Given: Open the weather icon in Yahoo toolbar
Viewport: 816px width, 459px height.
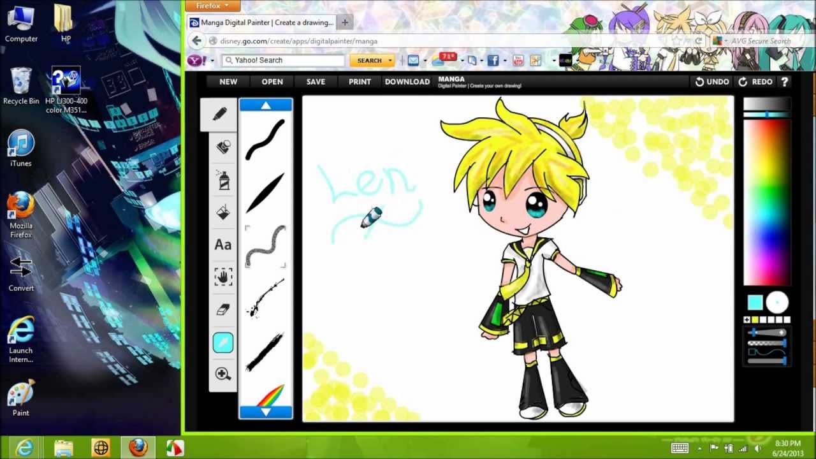Looking at the screenshot, I should tap(444, 59).
